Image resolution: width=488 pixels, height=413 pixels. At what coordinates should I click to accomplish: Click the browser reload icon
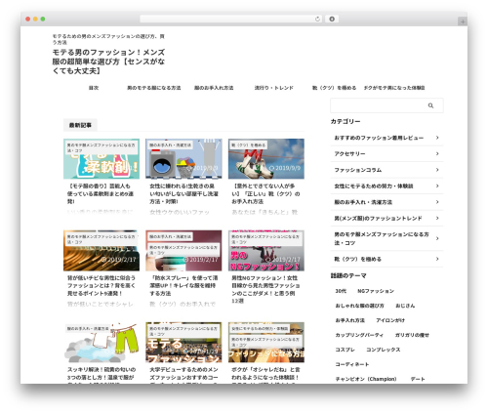pos(317,20)
